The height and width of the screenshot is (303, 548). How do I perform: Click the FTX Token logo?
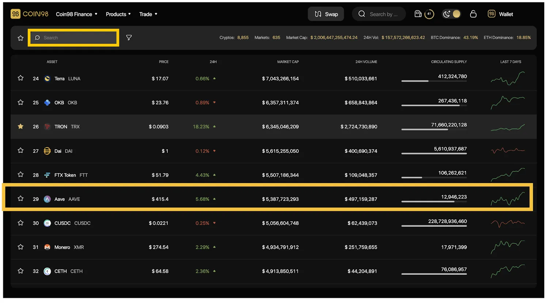[47, 175]
